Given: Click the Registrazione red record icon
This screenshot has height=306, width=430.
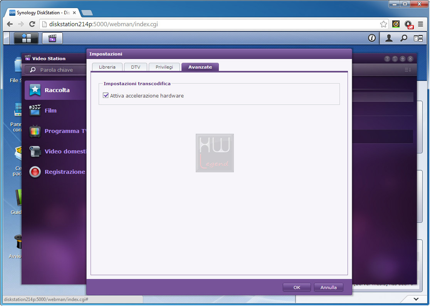Looking at the screenshot, I should 35,172.
